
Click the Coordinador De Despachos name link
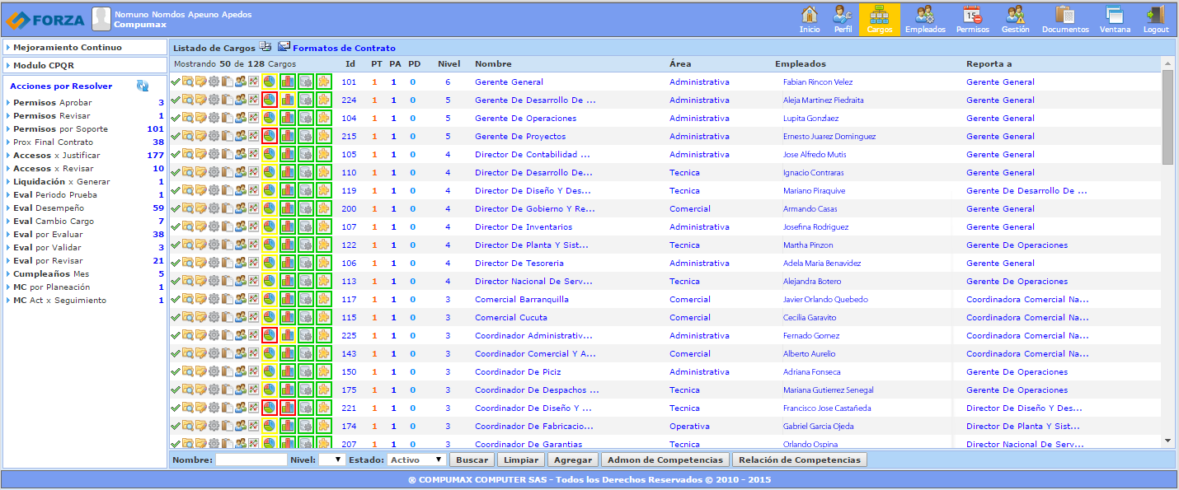[x=537, y=390]
